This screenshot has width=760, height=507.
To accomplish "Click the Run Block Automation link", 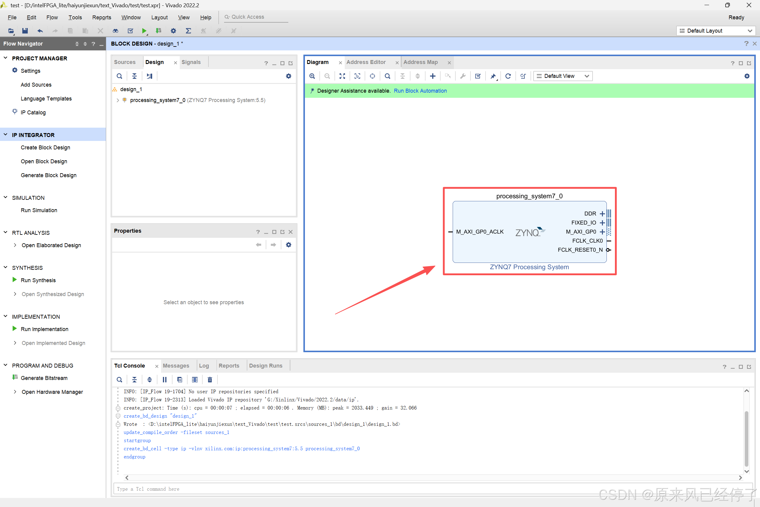I will pos(420,91).
